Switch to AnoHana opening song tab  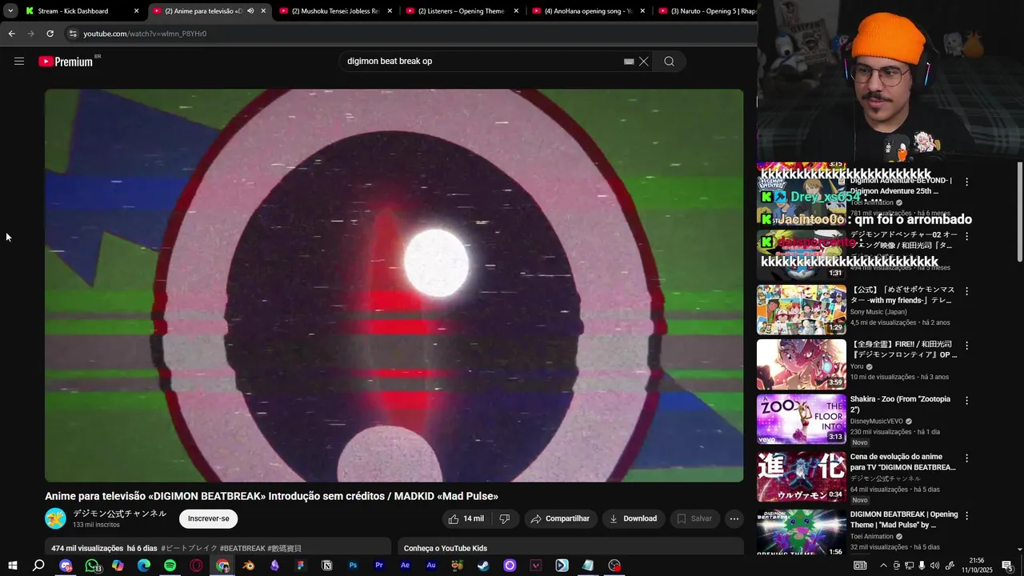[x=588, y=11]
